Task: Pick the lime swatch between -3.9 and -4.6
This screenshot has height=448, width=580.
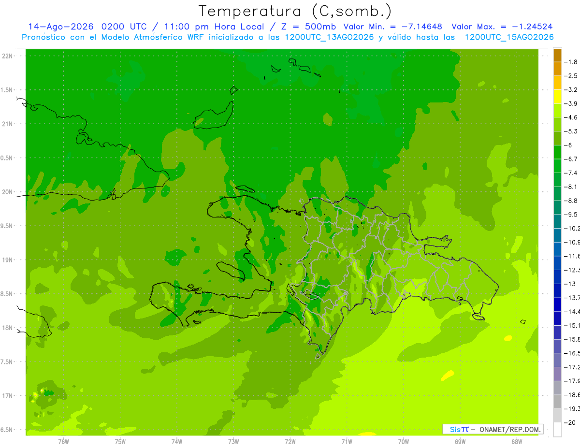Action: tap(557, 110)
